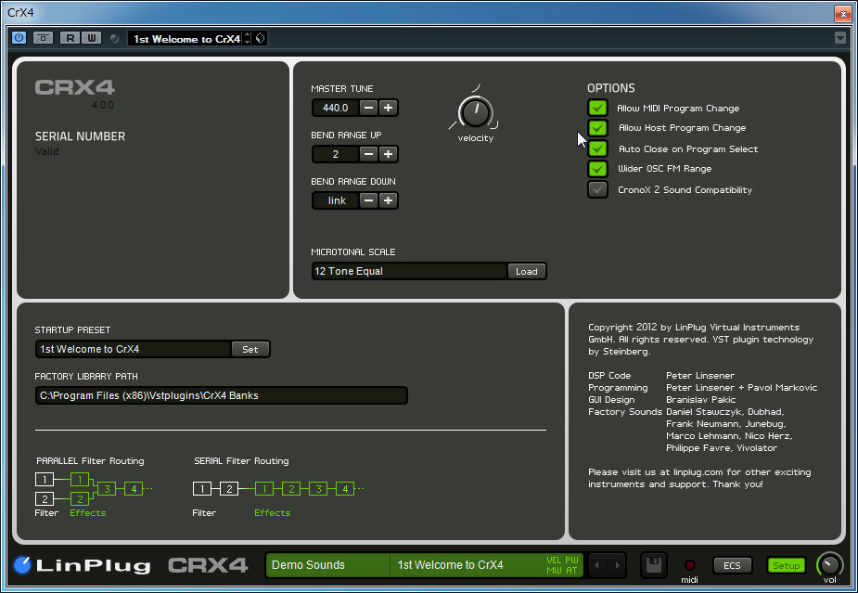Disable Allow MIDI Program Change checkbox

597,108
